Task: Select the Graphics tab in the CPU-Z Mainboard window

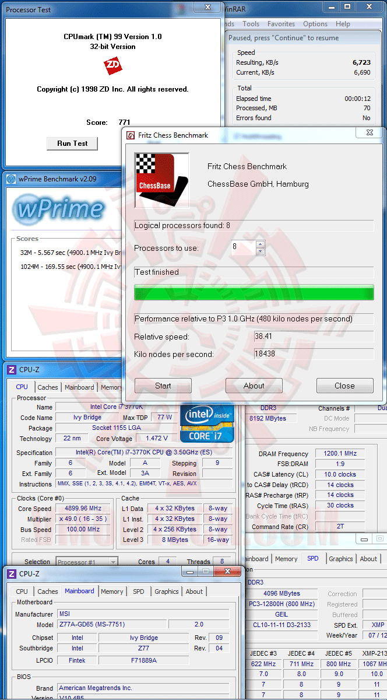Action: [x=167, y=591]
